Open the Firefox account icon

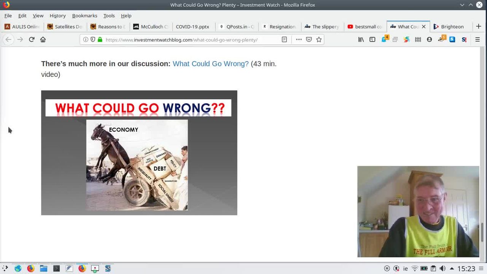click(x=429, y=40)
